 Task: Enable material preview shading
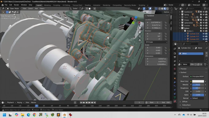pyautogui.click(x=165, y=9)
